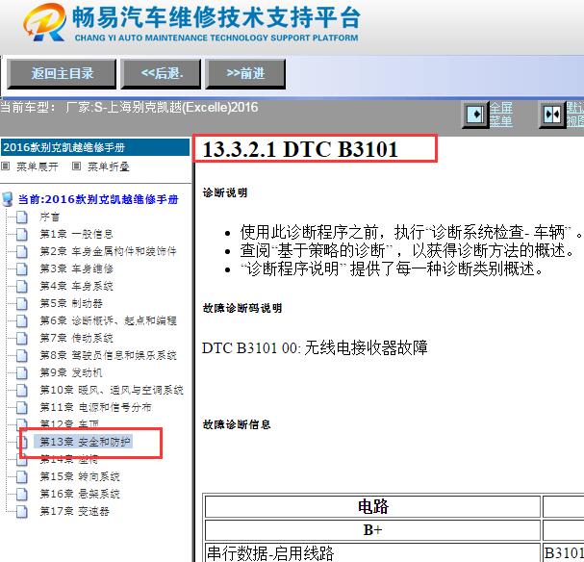
Task: Click the 串行数据-启用线路 table cell
Action: click(x=372, y=552)
